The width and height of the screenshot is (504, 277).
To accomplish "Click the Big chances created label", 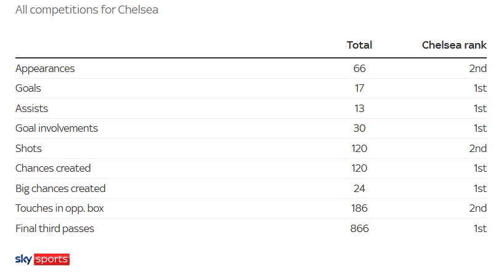I will click(x=60, y=188).
